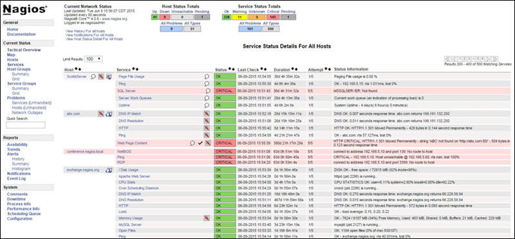Open Service Groups in sidebar
515x239 pixels.
pos(21,84)
